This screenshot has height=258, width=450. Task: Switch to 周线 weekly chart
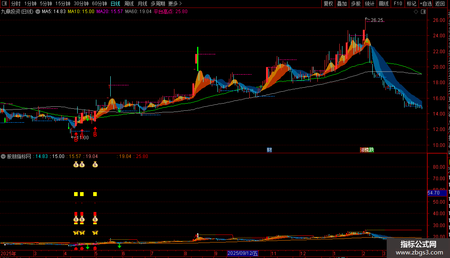(129, 4)
